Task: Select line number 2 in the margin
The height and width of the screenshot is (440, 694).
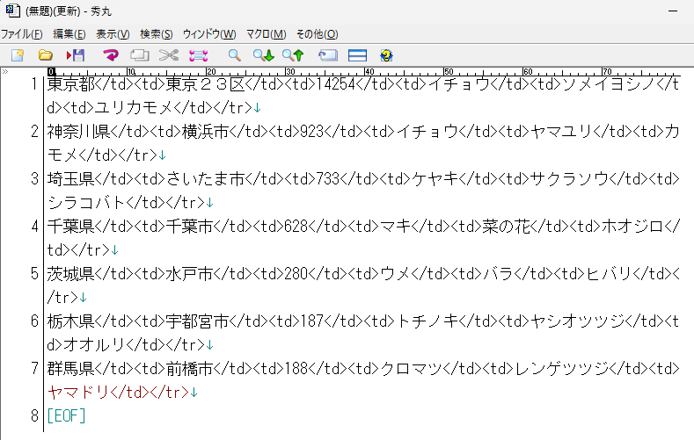Action: point(34,131)
